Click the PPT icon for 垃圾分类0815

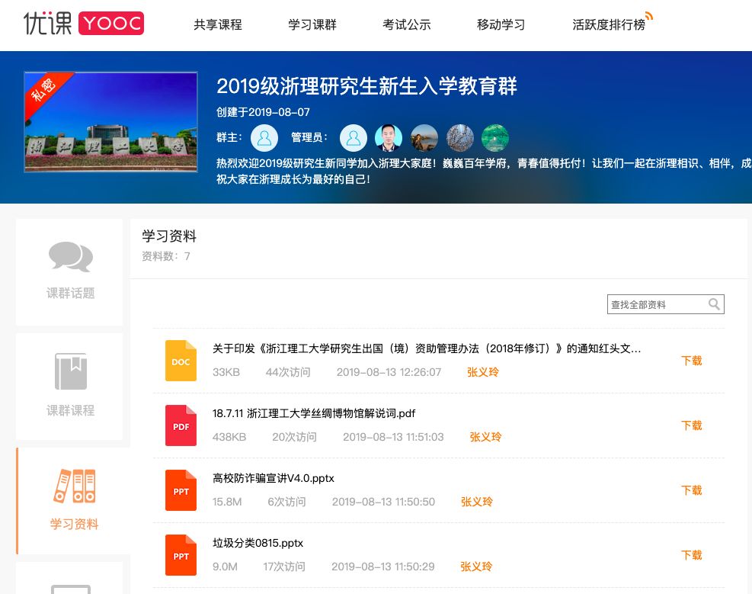[x=181, y=555]
